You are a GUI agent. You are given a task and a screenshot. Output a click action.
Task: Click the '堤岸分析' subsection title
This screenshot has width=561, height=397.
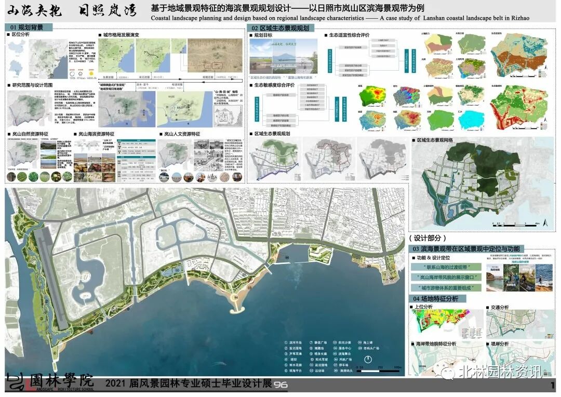(x=500, y=343)
